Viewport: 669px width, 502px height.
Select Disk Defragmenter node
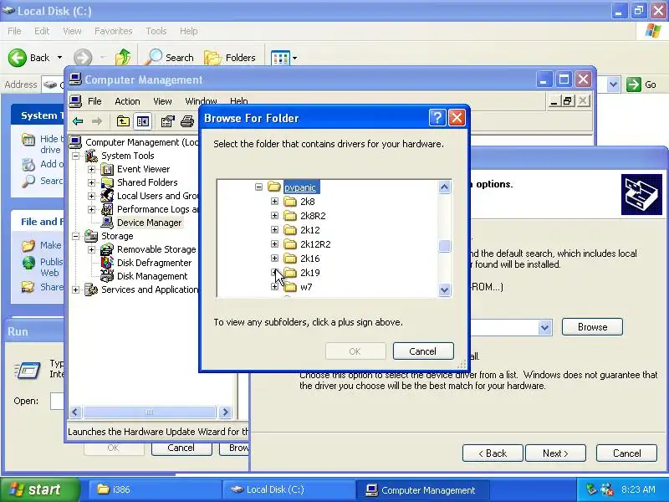point(154,263)
